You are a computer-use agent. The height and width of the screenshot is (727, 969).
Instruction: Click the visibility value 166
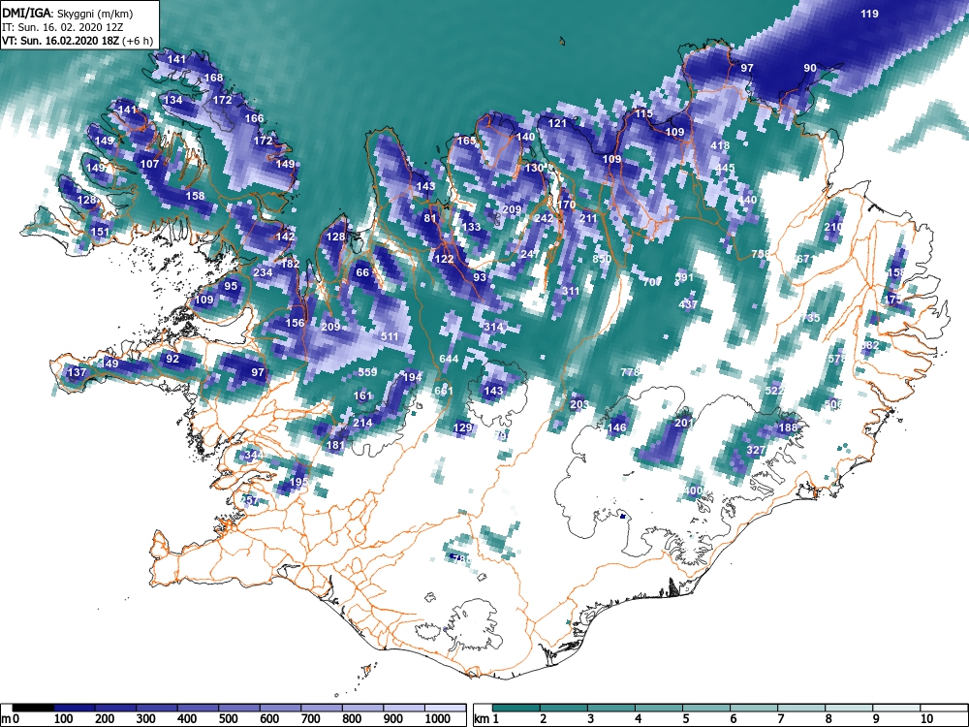tap(254, 118)
